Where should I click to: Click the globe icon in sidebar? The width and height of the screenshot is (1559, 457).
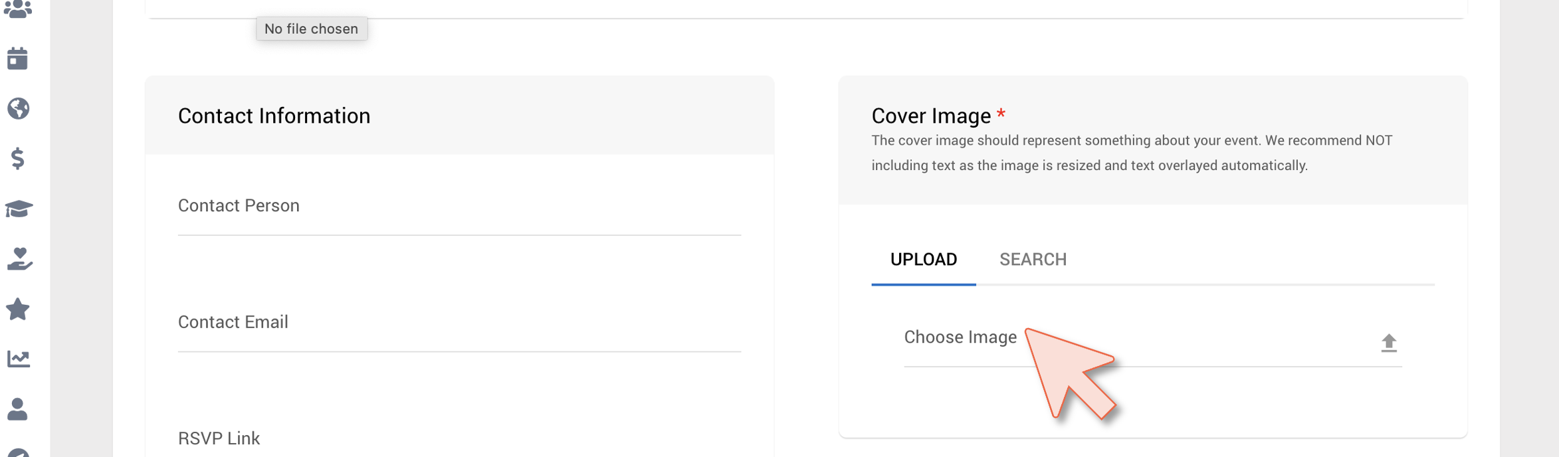pos(18,108)
